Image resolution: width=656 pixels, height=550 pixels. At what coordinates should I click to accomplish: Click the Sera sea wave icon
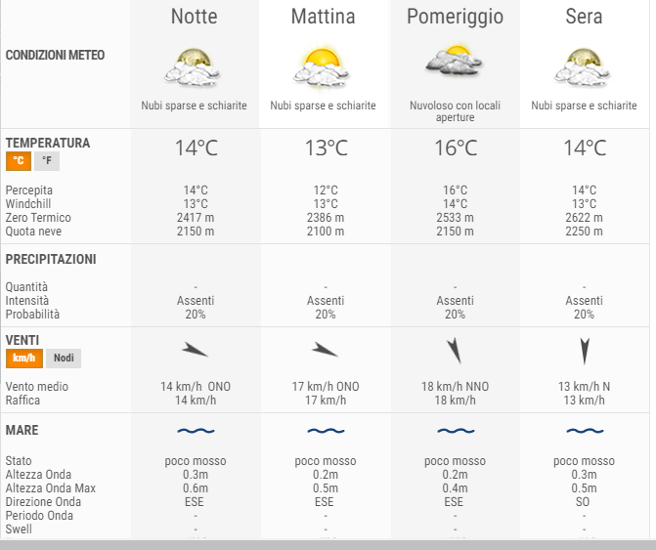point(585,431)
